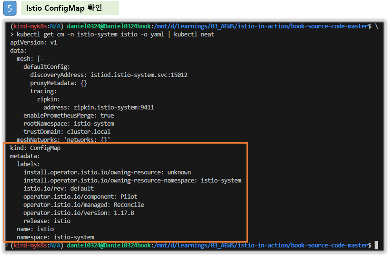Click the 'metadata:' line
This screenshot has width=389, height=256.
tap(25, 156)
